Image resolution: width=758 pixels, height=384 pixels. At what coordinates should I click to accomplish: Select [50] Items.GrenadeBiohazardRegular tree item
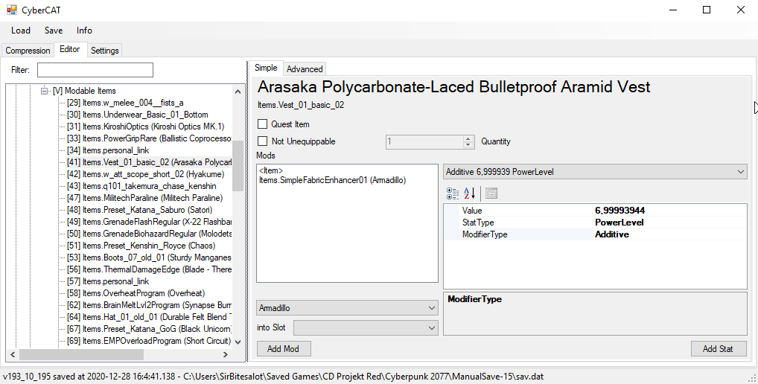tap(149, 234)
